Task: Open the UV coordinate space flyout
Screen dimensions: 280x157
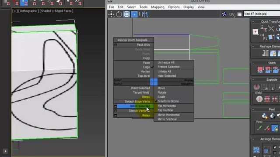Action: [232, 14]
